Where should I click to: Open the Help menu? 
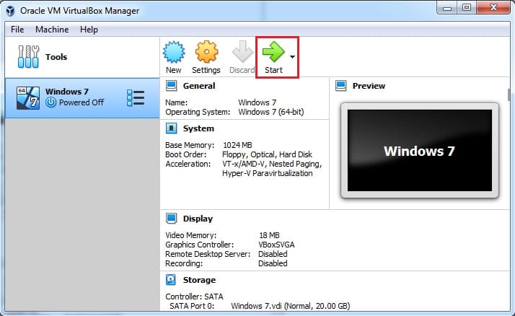89,30
